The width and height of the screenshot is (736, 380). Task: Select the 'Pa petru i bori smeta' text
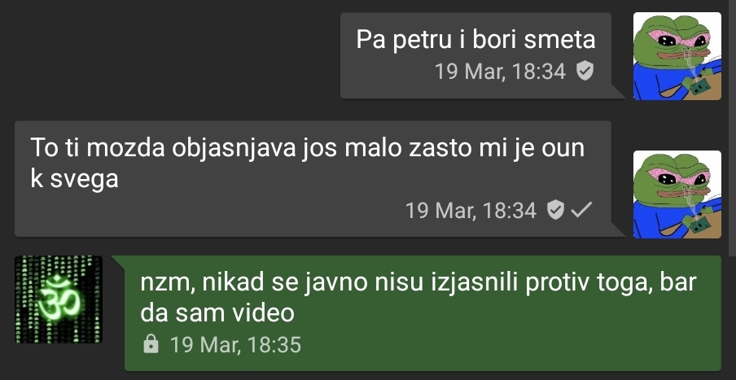pos(475,39)
